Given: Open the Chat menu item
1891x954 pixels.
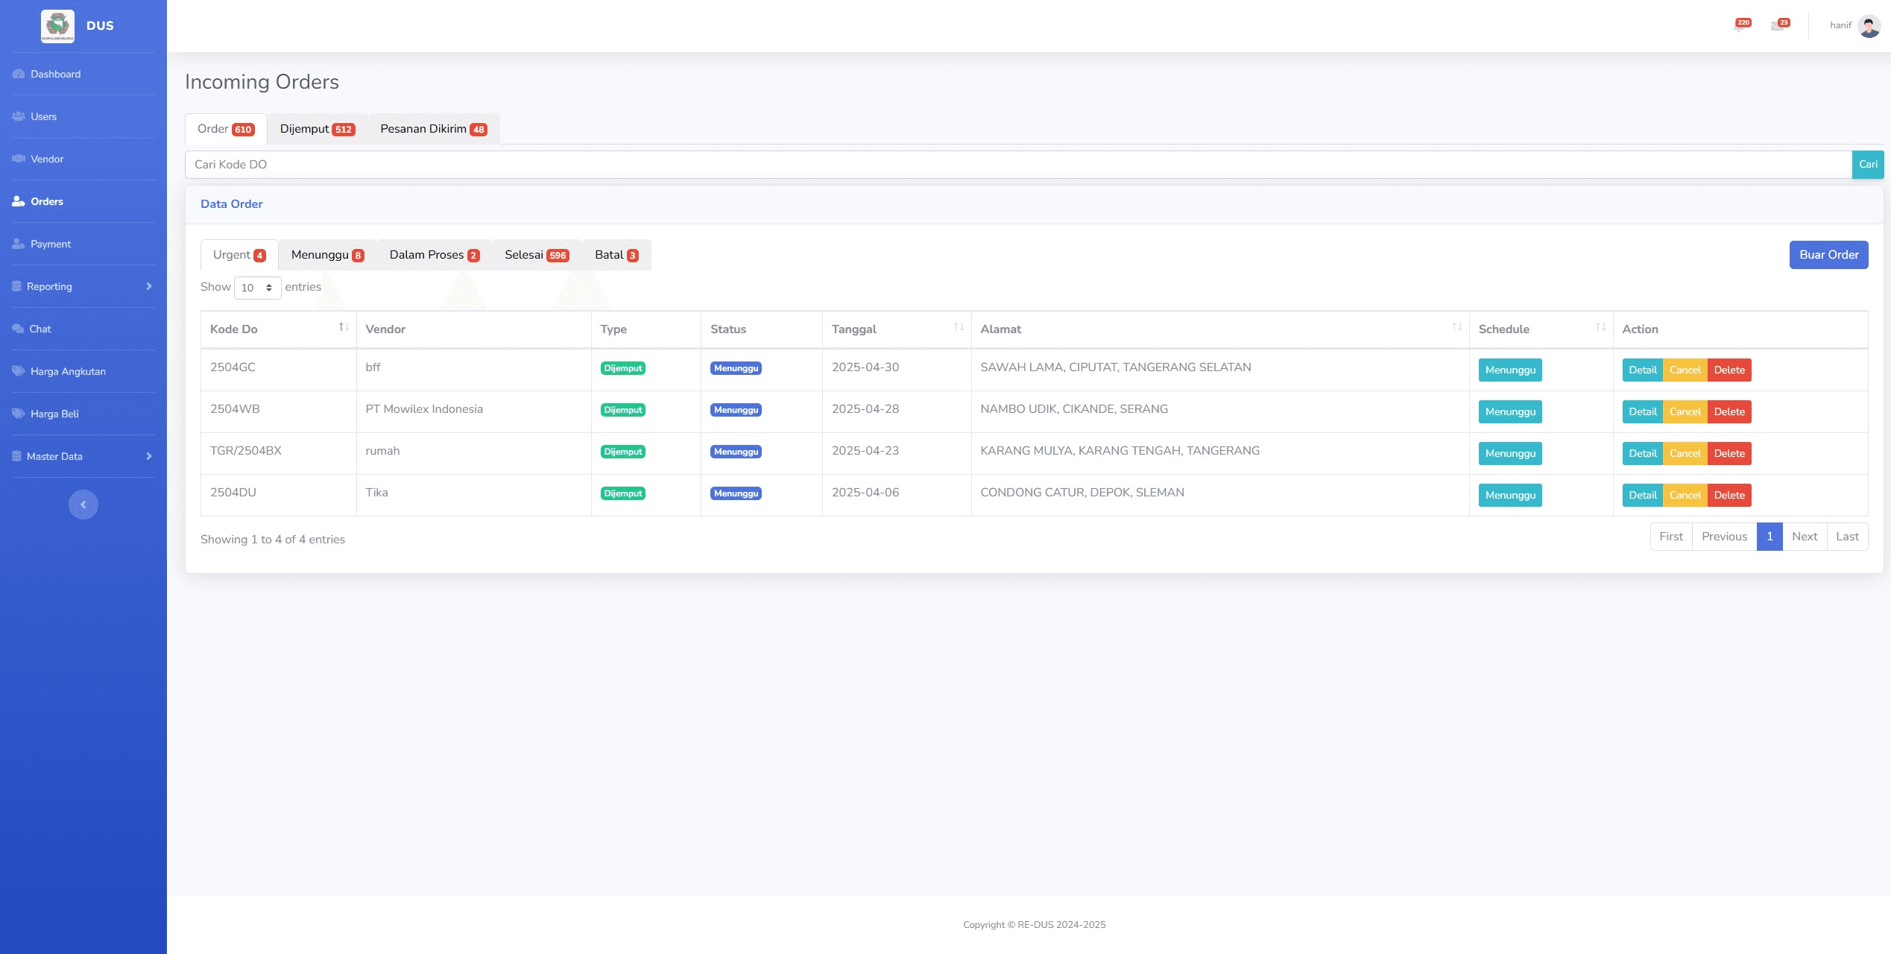Looking at the screenshot, I should pyautogui.click(x=83, y=329).
